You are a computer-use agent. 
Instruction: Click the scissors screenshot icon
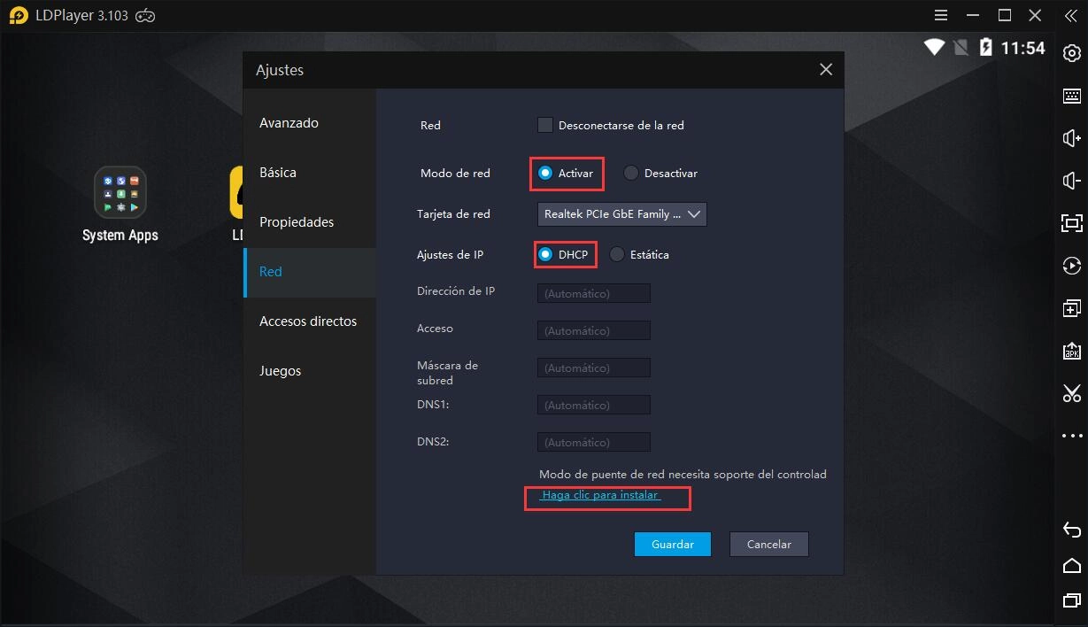click(x=1071, y=393)
